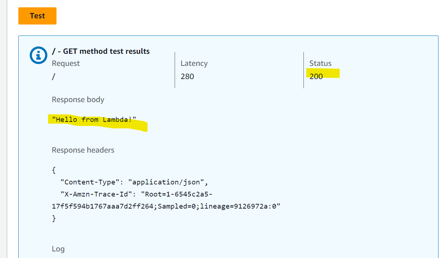Click the Request label

tap(66, 63)
